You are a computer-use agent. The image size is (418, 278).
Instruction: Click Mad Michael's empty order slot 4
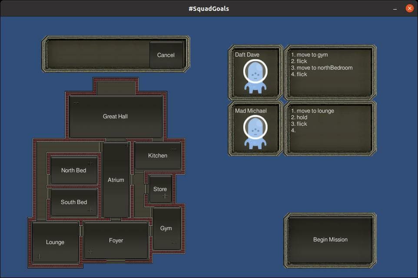(293, 131)
